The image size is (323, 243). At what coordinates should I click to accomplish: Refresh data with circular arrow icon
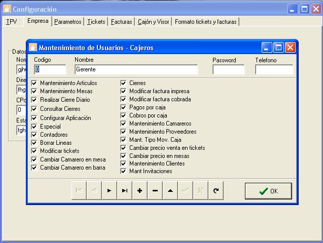(x=216, y=190)
